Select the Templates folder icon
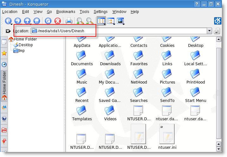The image size is (227, 157). [81, 110]
